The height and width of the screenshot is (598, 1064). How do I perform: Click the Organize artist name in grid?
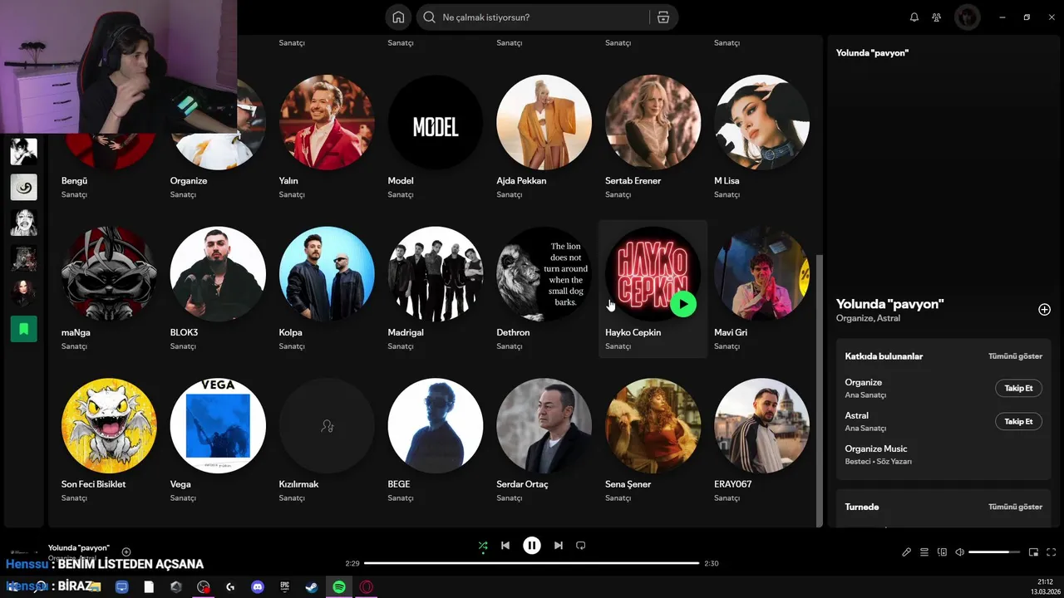pyautogui.click(x=189, y=180)
